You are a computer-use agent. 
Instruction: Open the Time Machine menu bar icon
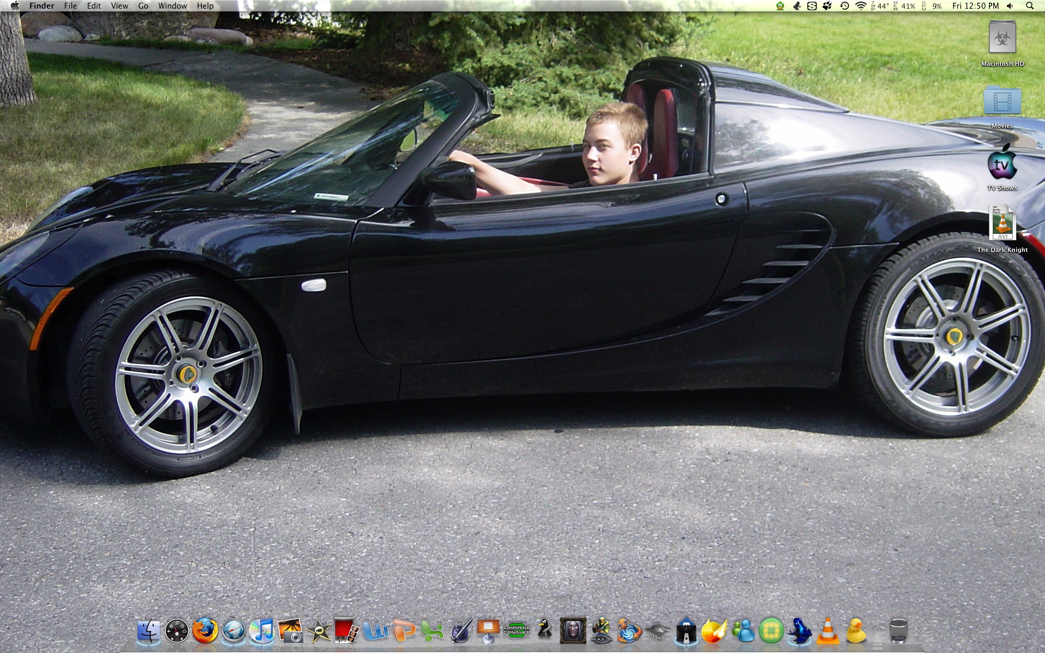point(844,6)
